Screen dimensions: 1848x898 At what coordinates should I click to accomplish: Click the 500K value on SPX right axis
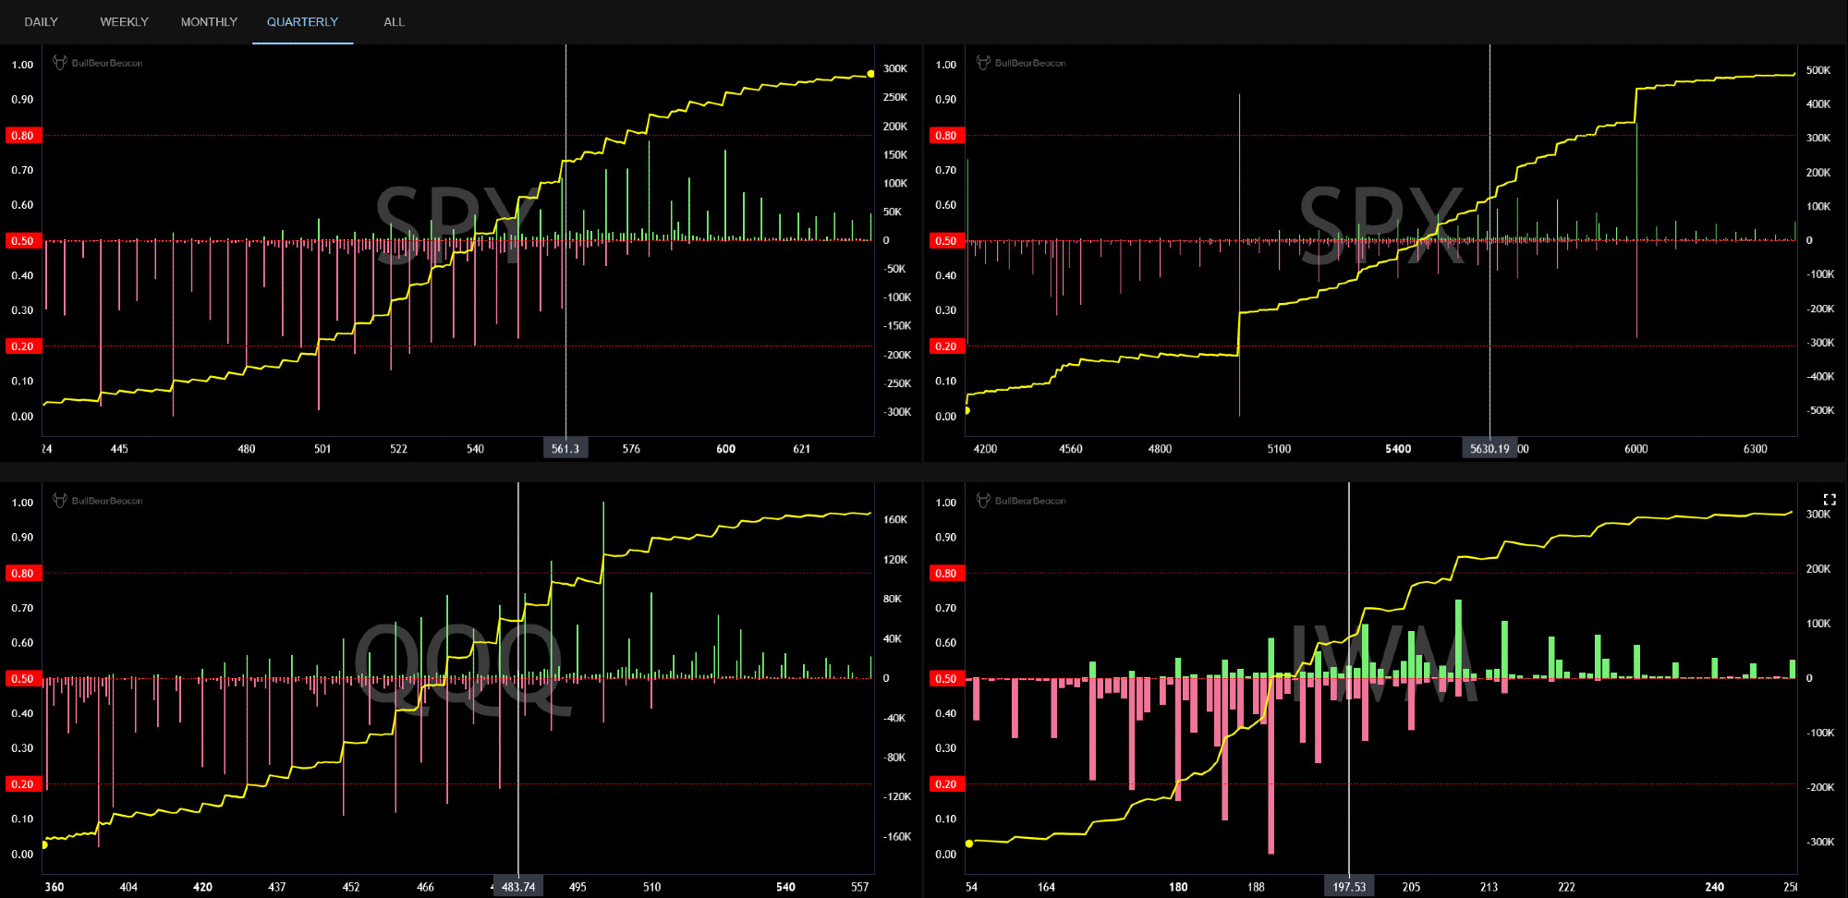pyautogui.click(x=1818, y=70)
